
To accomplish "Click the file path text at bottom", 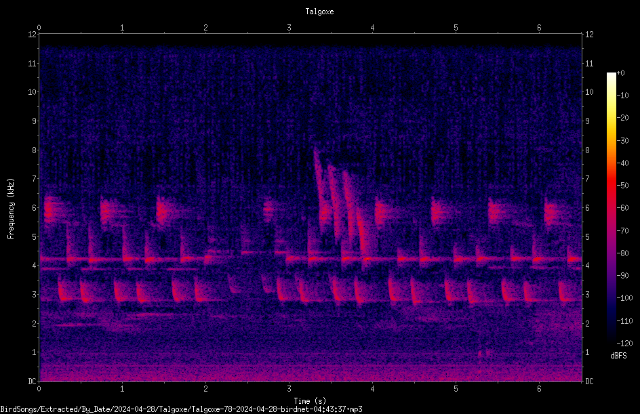I will 181,409.
